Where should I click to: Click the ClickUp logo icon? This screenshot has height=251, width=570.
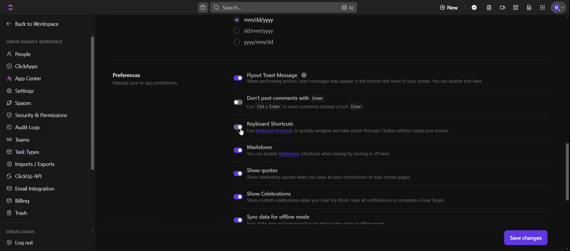(x=10, y=7)
